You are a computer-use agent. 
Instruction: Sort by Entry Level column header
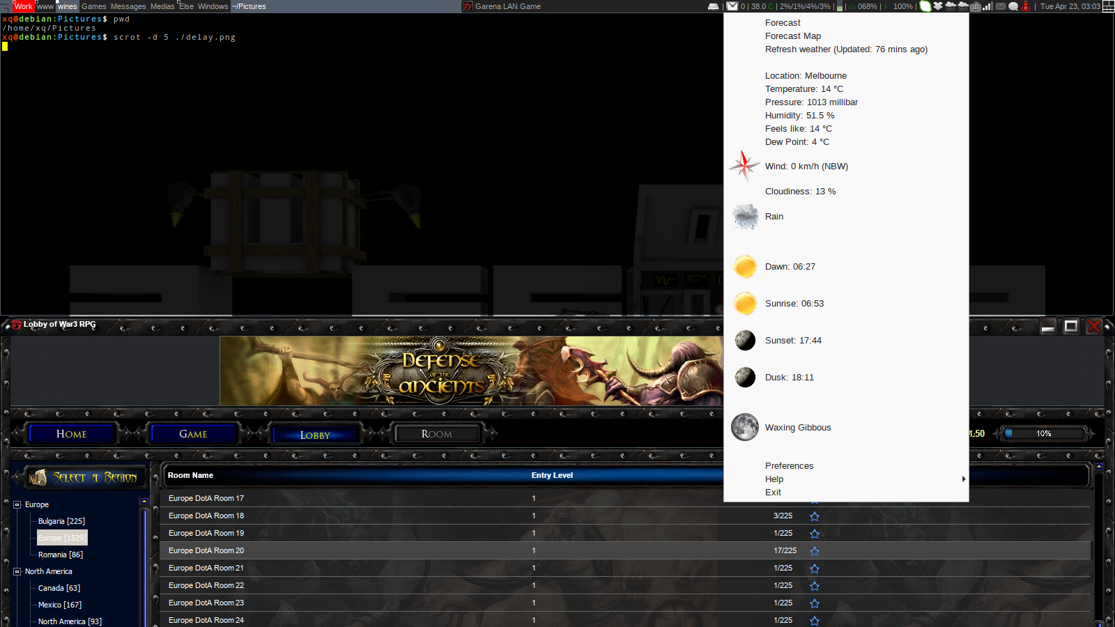click(552, 475)
